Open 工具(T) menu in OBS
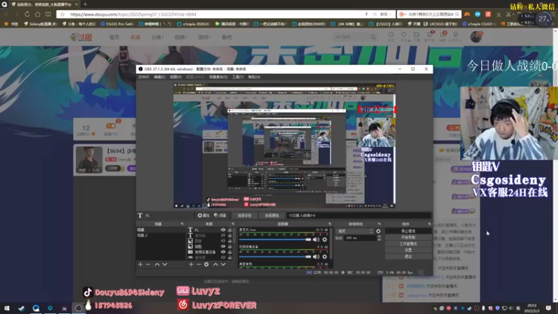This screenshot has width=558, height=314. [x=238, y=77]
